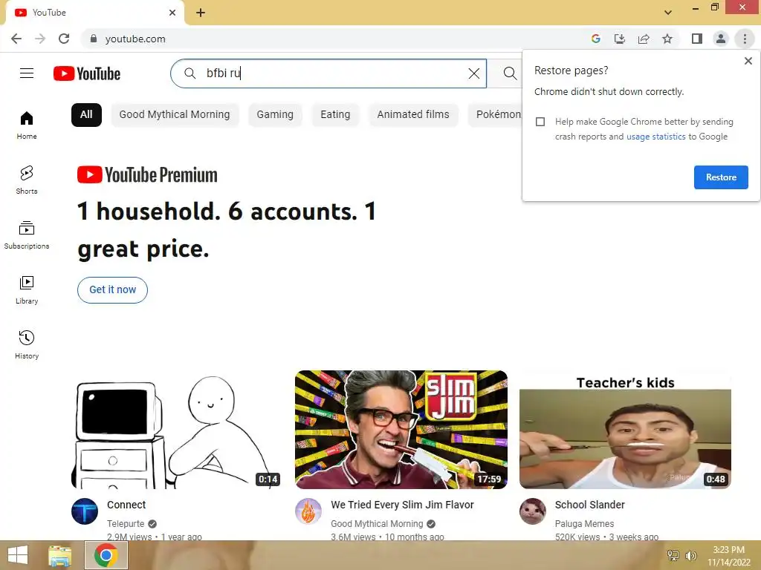761x570 pixels.
Task: Click the Restore button
Action: pos(721,177)
